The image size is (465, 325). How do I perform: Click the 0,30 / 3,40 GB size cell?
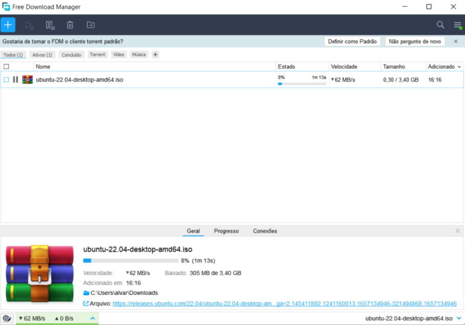(401, 80)
